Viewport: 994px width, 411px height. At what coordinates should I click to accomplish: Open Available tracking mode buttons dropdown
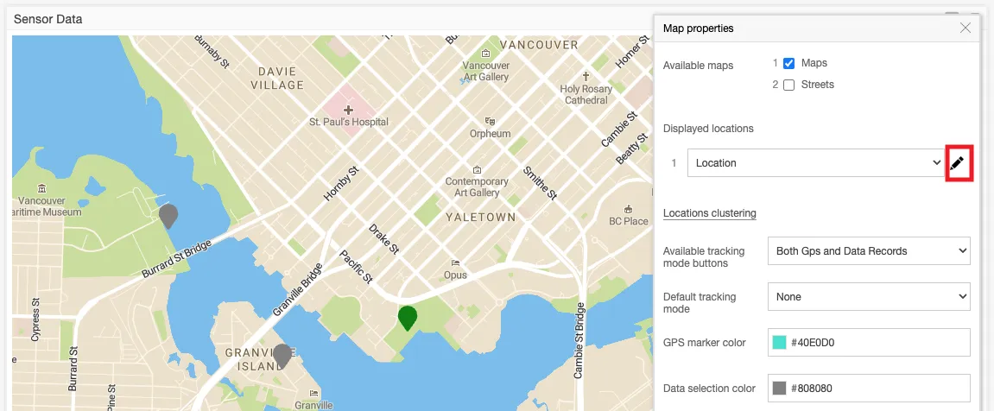pyautogui.click(x=868, y=251)
